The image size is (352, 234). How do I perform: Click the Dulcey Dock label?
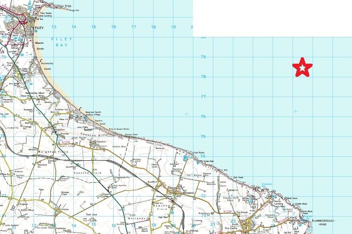[131, 135]
